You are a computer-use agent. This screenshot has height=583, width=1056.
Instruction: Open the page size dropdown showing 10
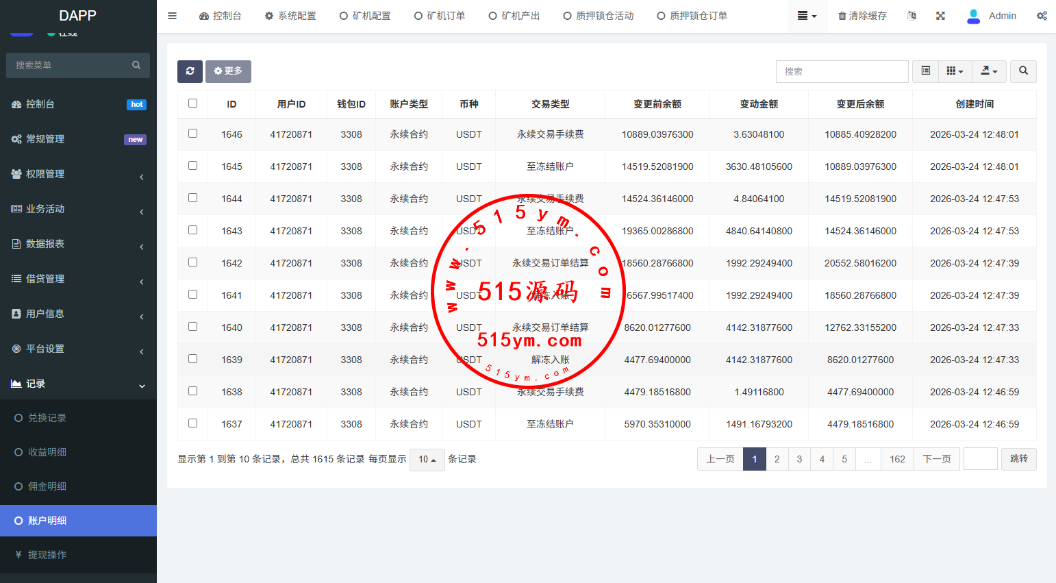[427, 460]
